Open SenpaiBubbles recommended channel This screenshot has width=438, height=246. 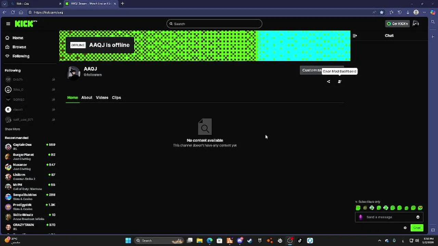[30, 197]
